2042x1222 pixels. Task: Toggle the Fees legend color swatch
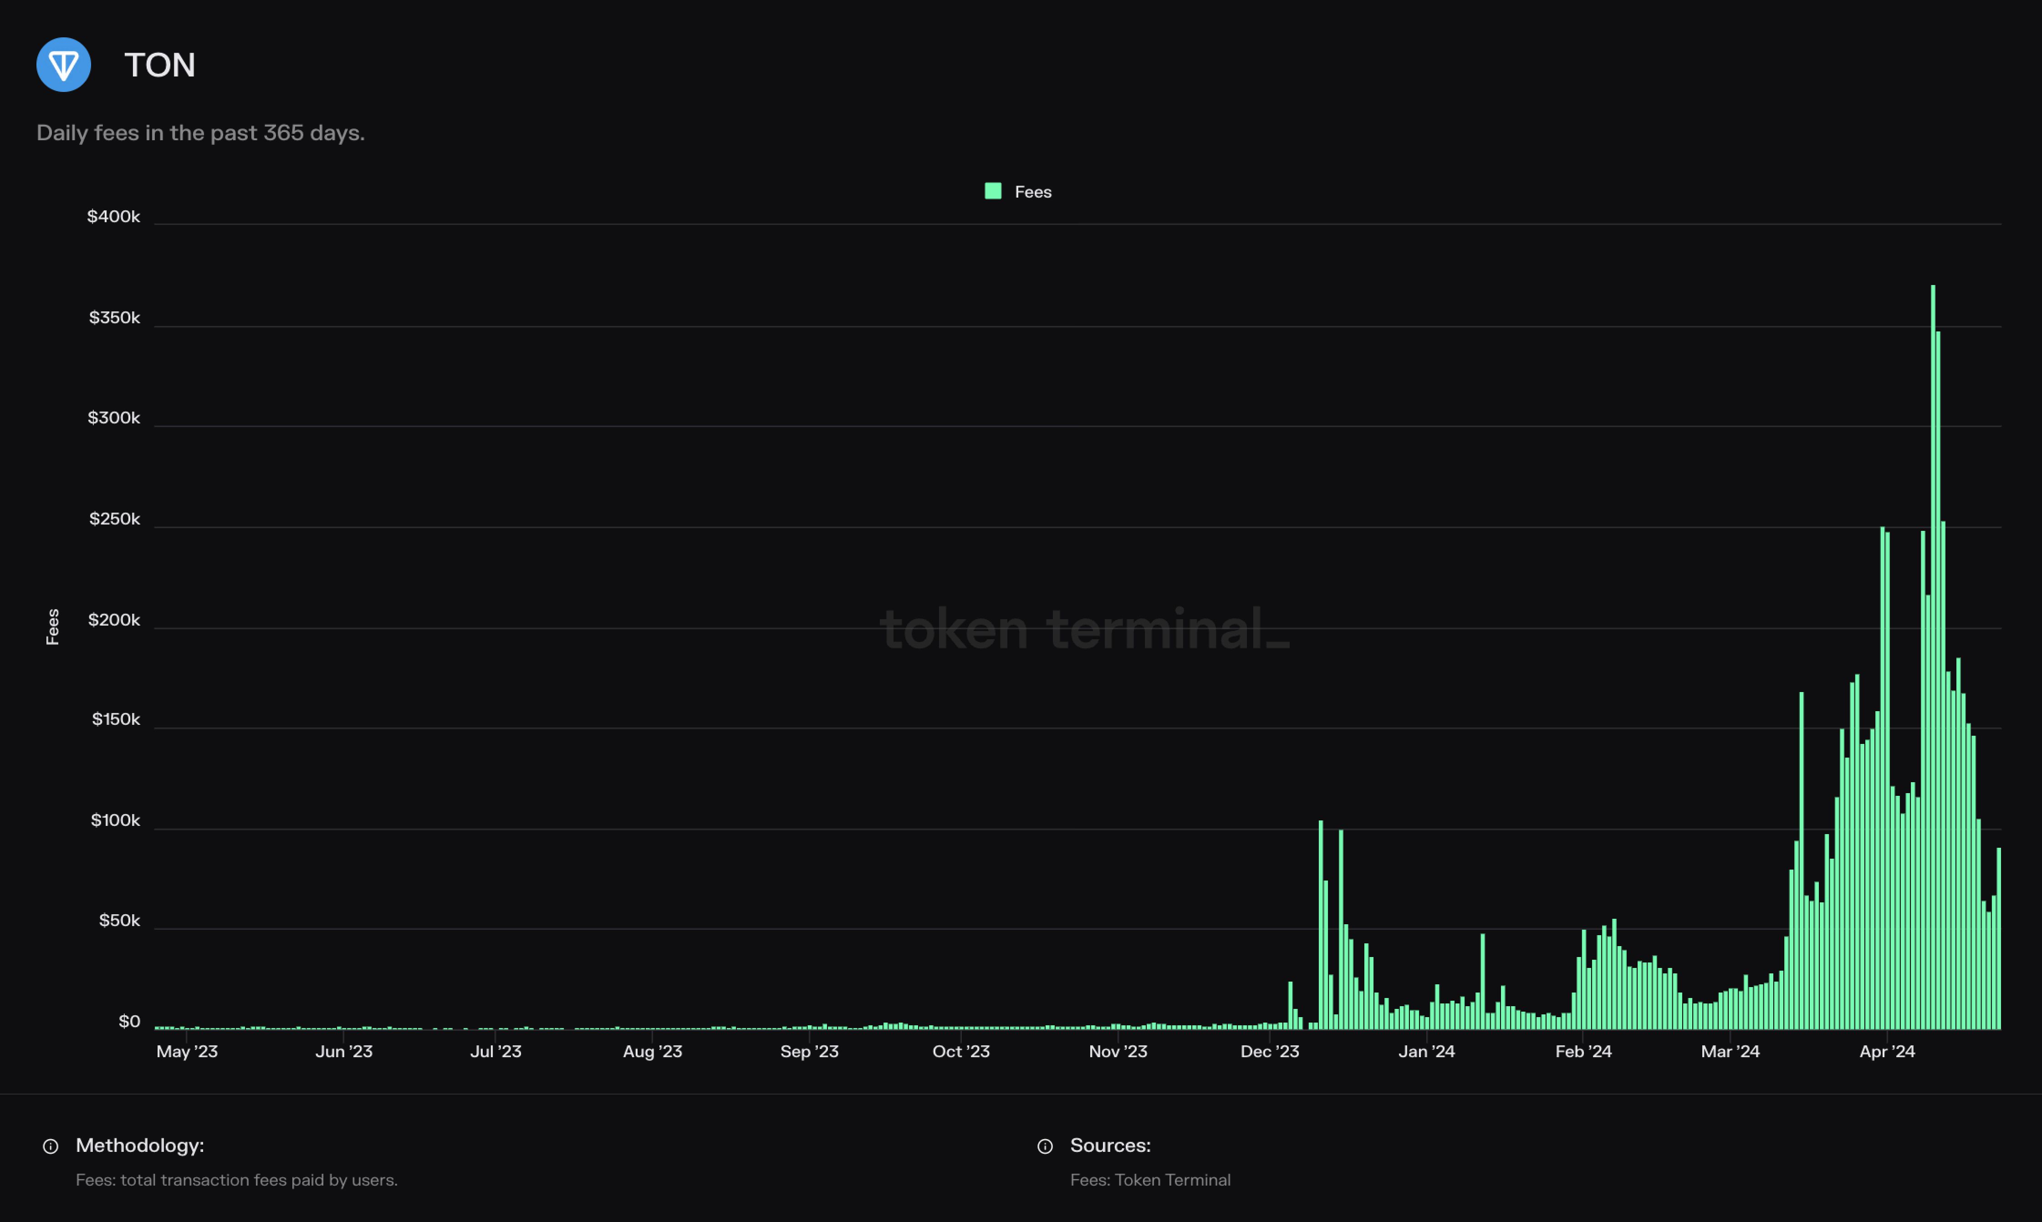pos(993,191)
